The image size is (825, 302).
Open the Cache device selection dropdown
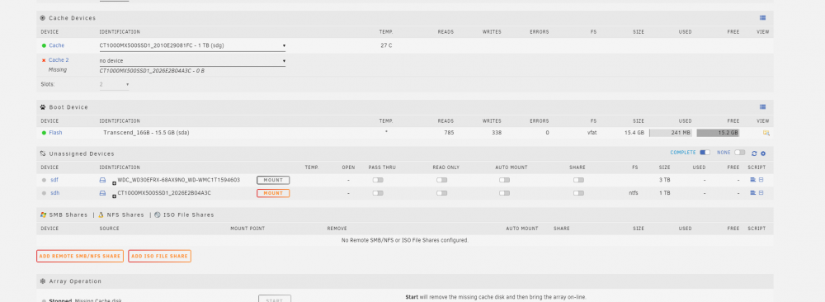tap(192, 45)
